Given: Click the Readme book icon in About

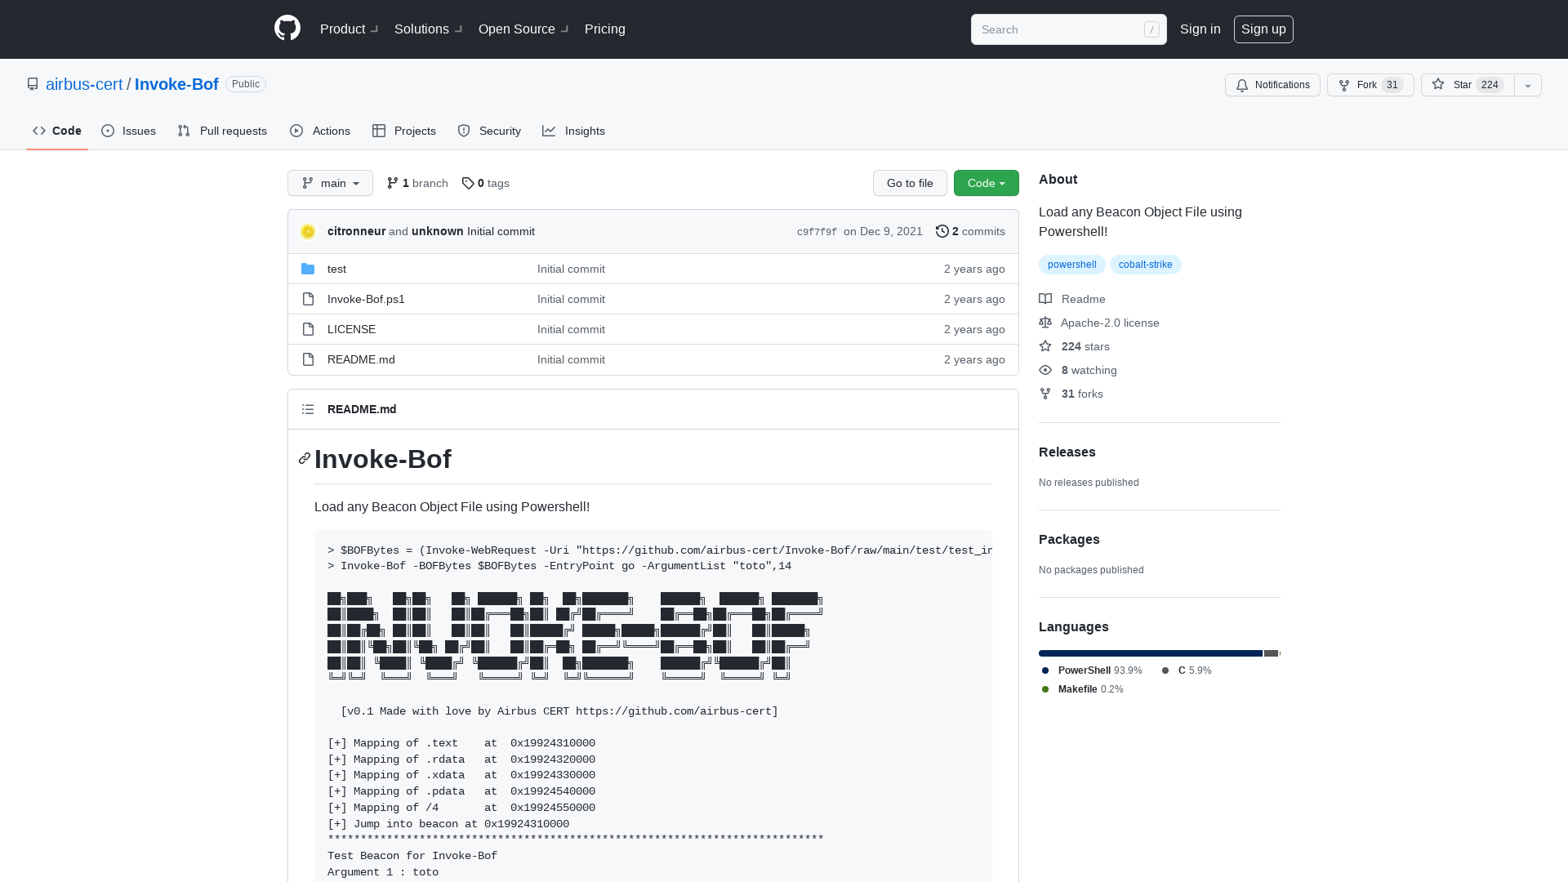Looking at the screenshot, I should (x=1045, y=299).
